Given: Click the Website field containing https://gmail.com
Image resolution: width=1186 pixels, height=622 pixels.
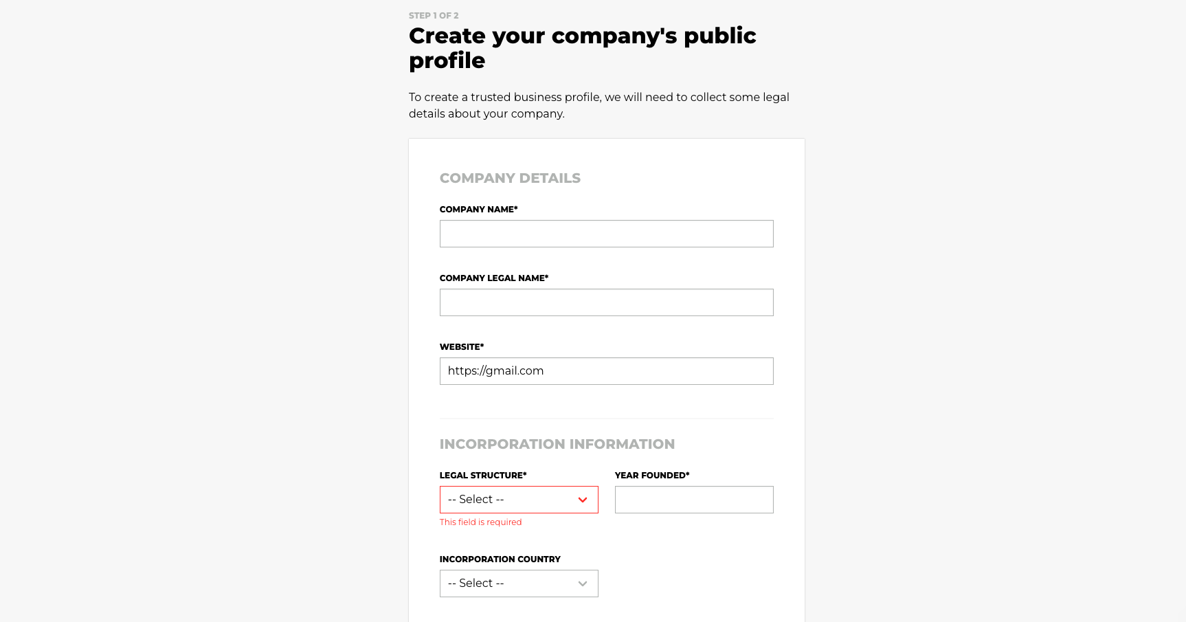Looking at the screenshot, I should tap(607, 371).
